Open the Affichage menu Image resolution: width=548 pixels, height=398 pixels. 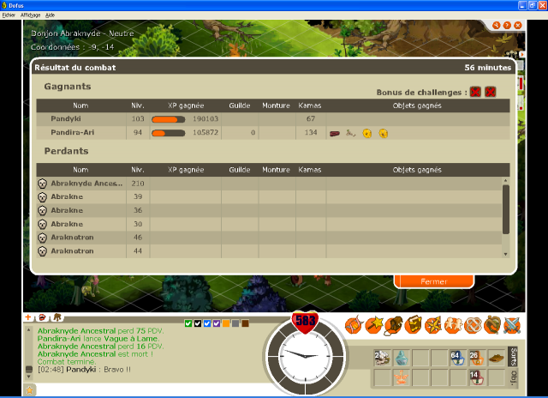click(x=31, y=15)
